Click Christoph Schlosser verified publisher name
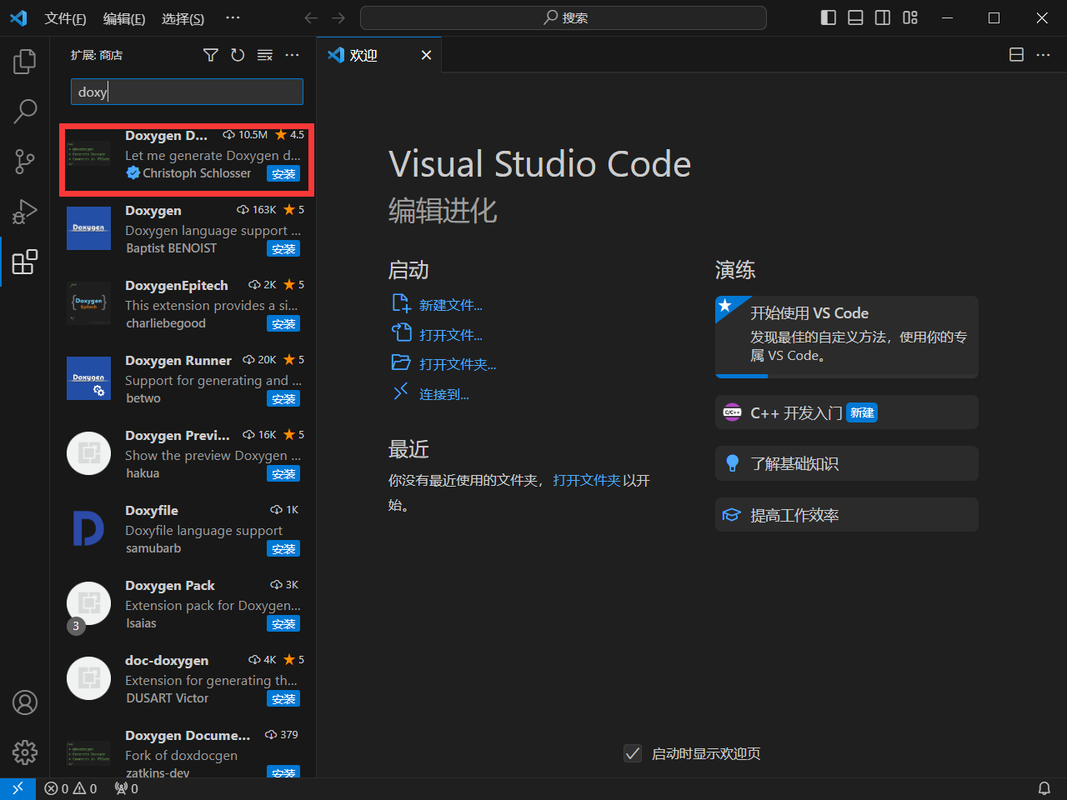1067x800 pixels. point(197,173)
